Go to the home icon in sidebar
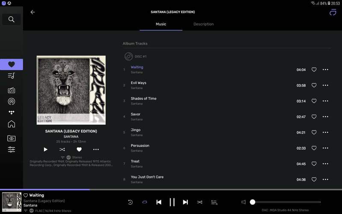Image resolution: width=342 pixels, height=214 pixels. (12, 124)
